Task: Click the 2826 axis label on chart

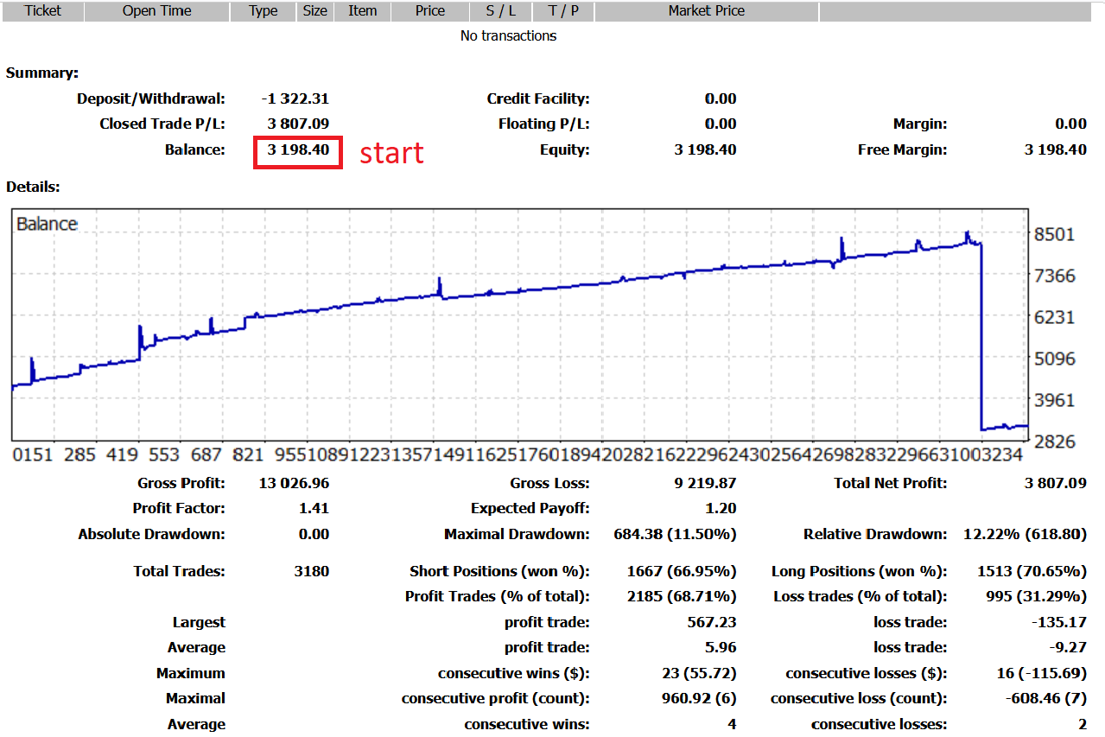Action: [1054, 442]
